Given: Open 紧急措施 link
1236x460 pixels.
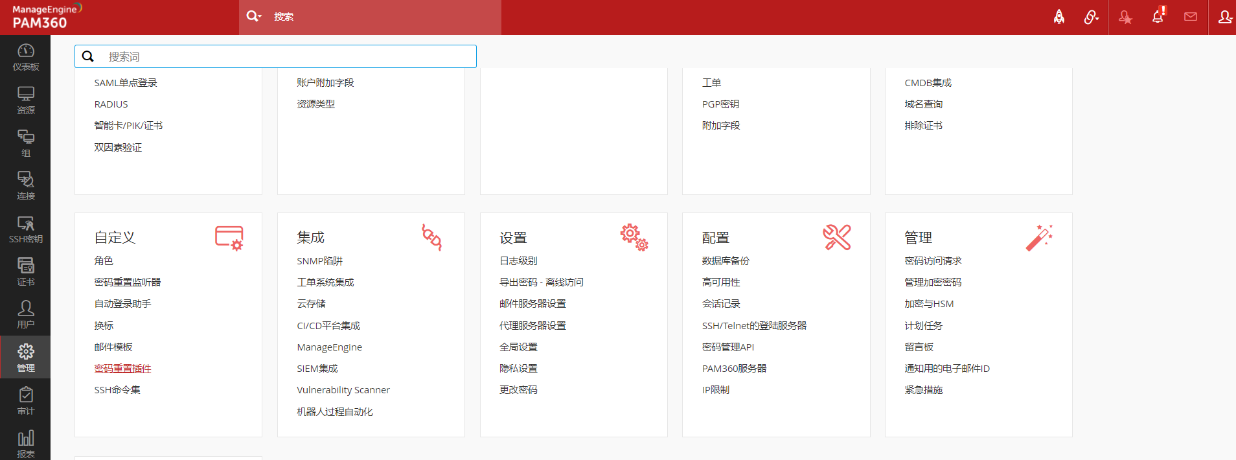Looking at the screenshot, I should pos(924,390).
